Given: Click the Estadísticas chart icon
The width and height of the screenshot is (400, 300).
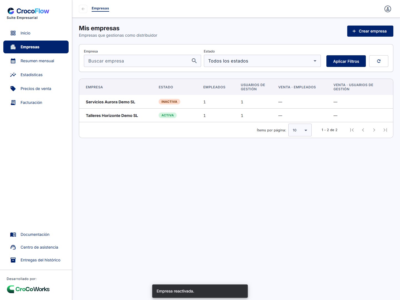Looking at the screenshot, I should click(13, 75).
